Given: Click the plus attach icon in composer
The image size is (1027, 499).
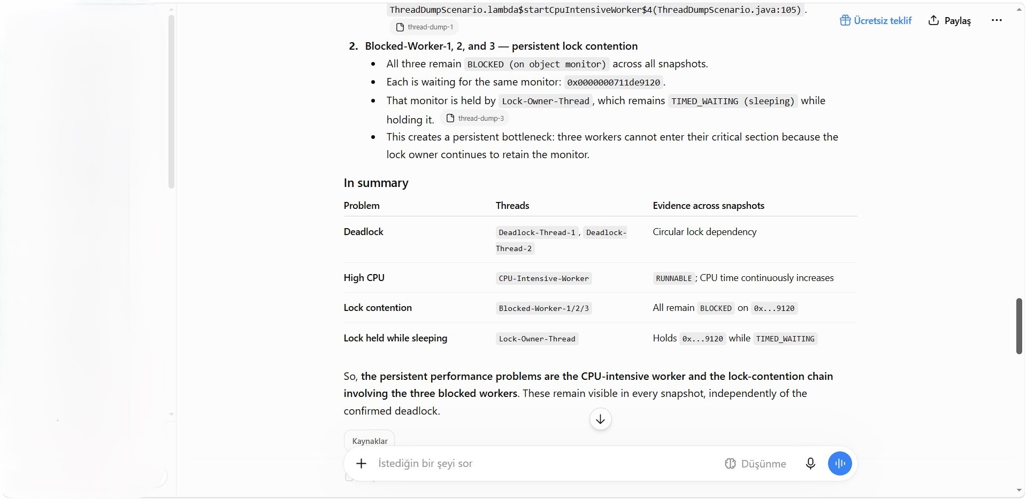Looking at the screenshot, I should [362, 464].
